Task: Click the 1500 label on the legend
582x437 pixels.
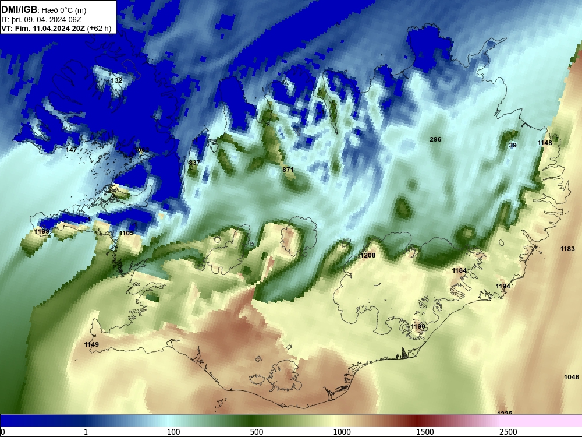Action: pos(425,432)
